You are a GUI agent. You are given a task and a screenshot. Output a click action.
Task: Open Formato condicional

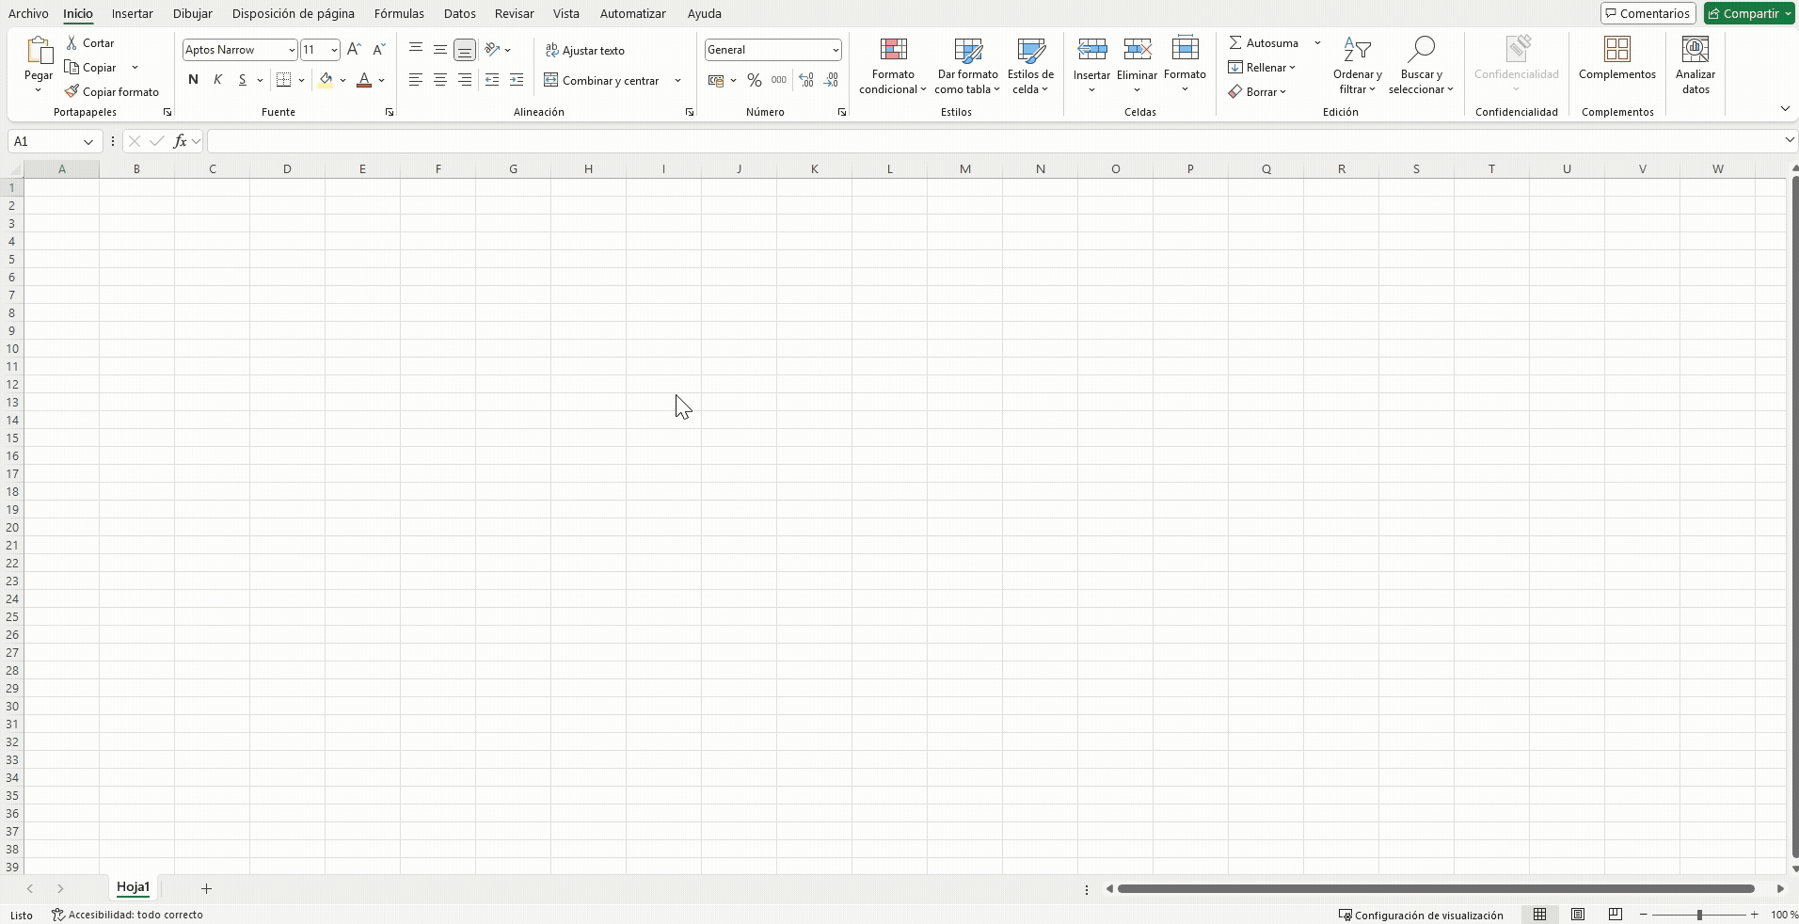pos(893,66)
